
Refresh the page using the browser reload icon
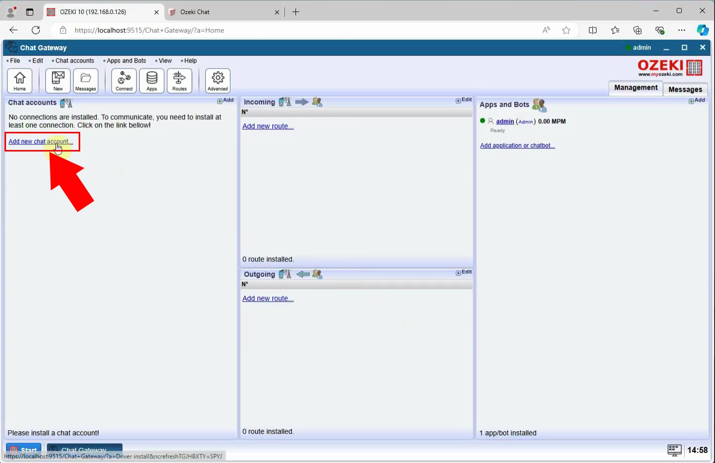click(36, 30)
